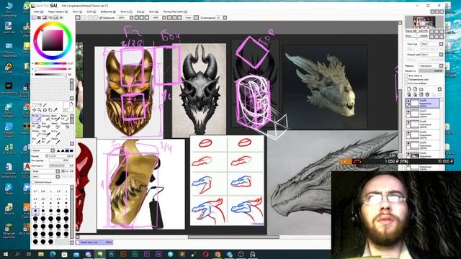Image resolution: width=461 pixels, height=259 pixels.
Task: Select the sharpest triangular brush edge shape
Action: tap(58, 150)
